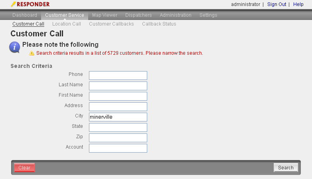Click the City field containing minerville
The height and width of the screenshot is (179, 312).
[118, 117]
